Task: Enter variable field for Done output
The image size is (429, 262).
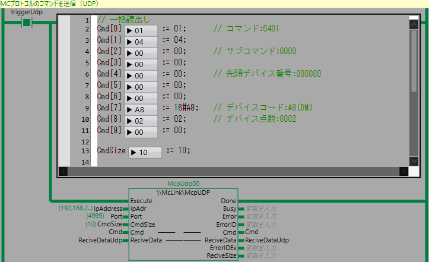Action: click(x=261, y=201)
